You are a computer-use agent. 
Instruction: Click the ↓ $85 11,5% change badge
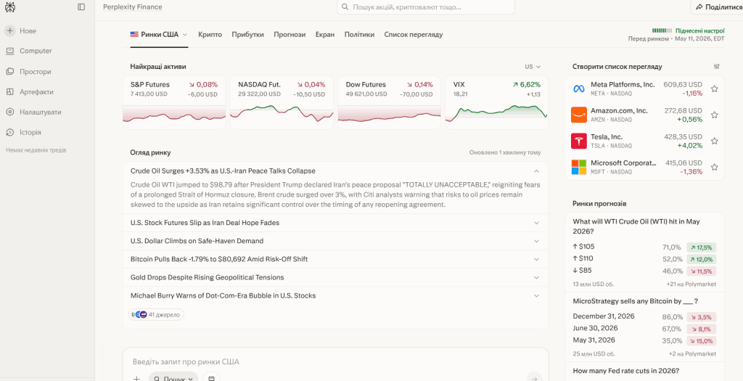tap(702, 271)
